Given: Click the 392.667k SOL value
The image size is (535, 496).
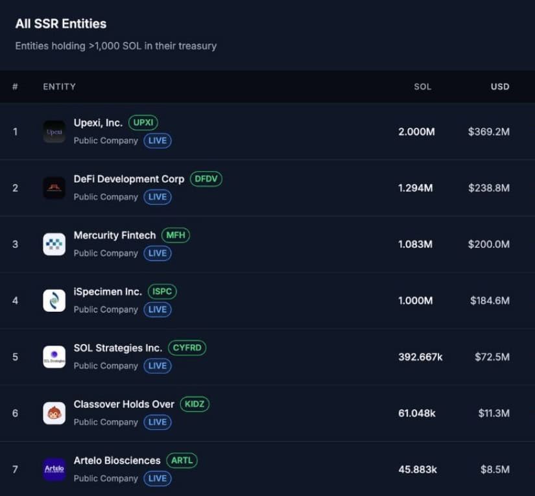Looking at the screenshot, I should [420, 357].
